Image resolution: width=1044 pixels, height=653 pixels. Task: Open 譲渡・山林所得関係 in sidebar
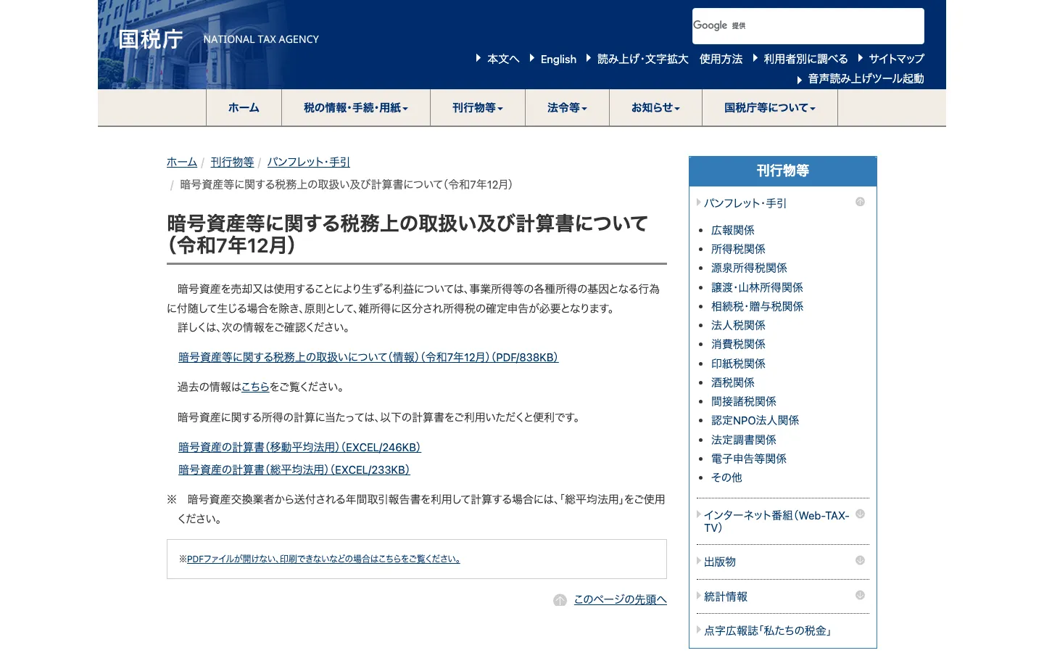click(757, 287)
